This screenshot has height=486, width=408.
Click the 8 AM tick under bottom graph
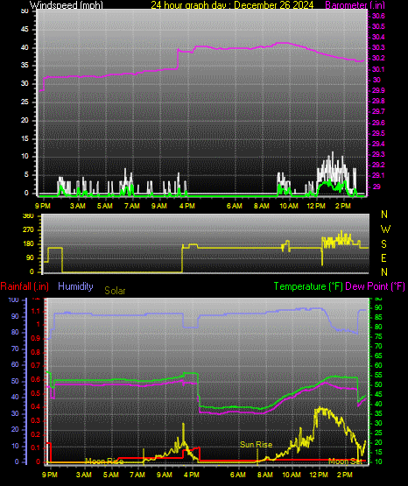[x=265, y=475]
